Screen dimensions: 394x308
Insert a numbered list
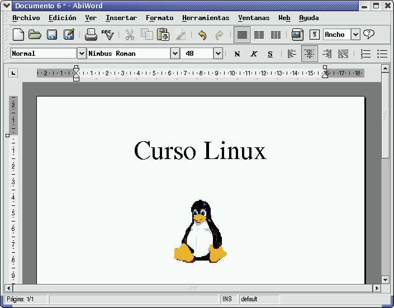[x=365, y=54]
